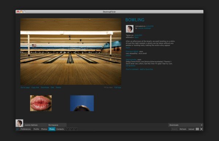Delete the 'very beautiful.. nice shot!' comment
The width and height of the screenshot is (219, 141).
click(128, 56)
